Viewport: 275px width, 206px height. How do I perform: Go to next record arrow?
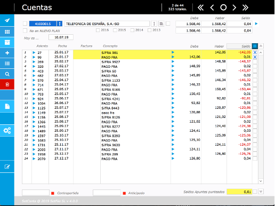(234, 7)
